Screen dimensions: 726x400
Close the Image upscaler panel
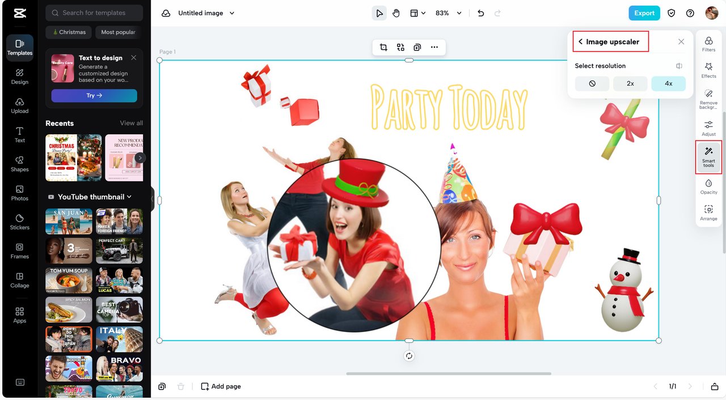(x=681, y=42)
